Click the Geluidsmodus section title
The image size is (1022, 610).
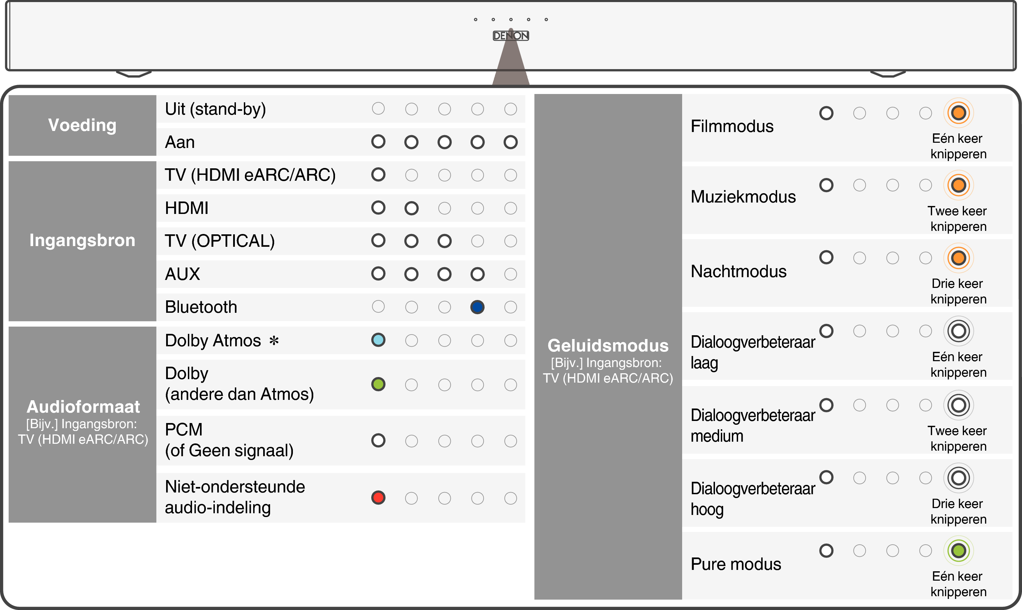[x=608, y=346]
